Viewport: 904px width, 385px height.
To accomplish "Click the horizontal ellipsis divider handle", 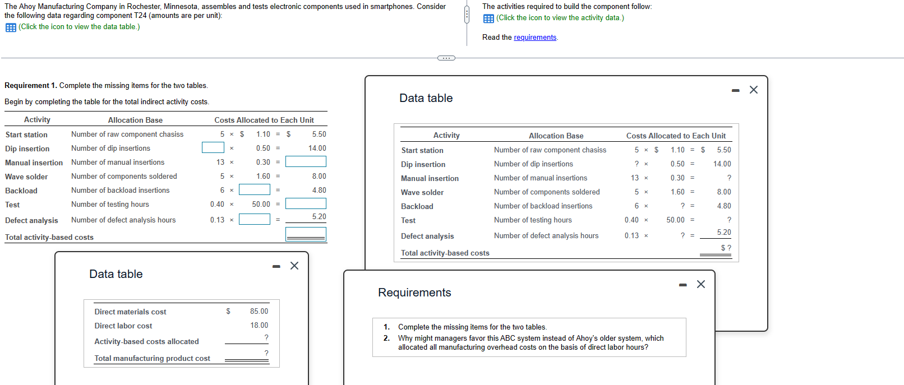I will click(x=446, y=58).
